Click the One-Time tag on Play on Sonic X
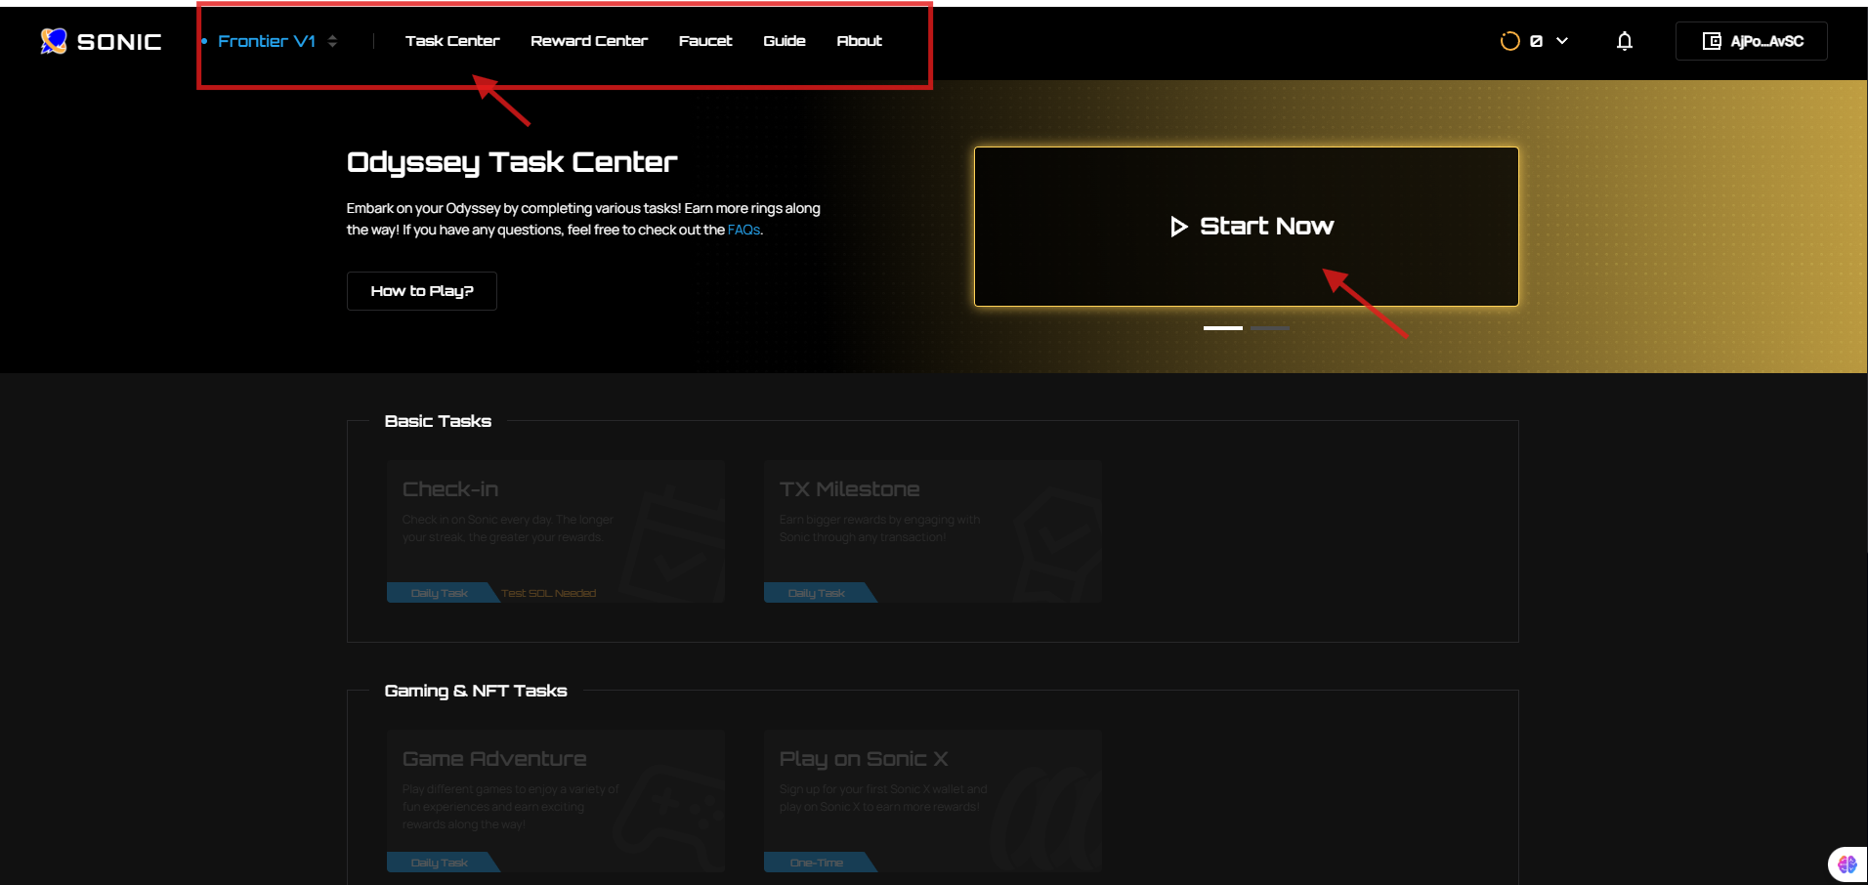The height and width of the screenshot is (885, 1868). click(817, 863)
